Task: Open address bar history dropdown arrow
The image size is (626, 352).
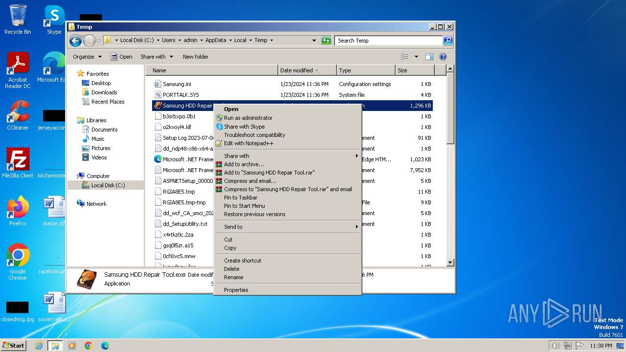Action: [313, 41]
